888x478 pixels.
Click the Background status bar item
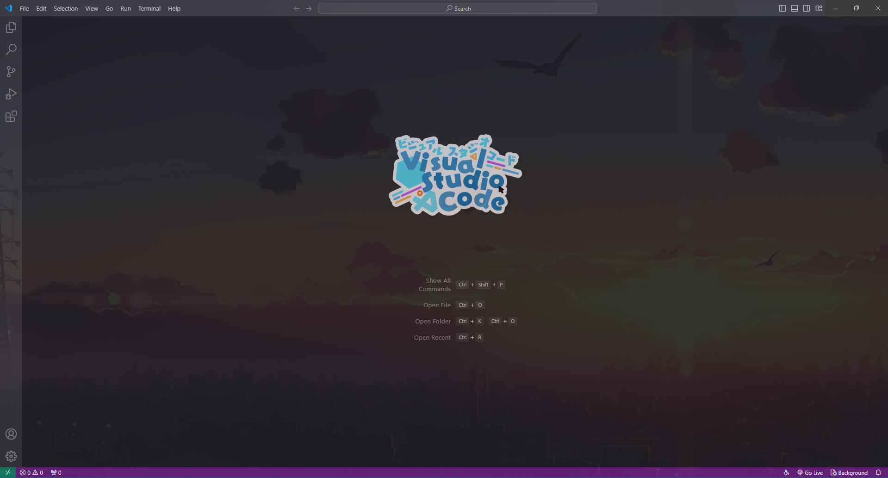tap(849, 472)
